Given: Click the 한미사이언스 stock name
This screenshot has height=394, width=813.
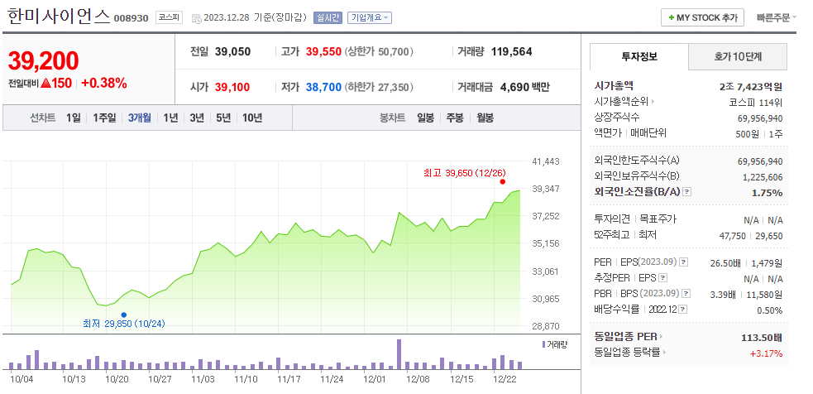Looking at the screenshot, I should point(59,17).
